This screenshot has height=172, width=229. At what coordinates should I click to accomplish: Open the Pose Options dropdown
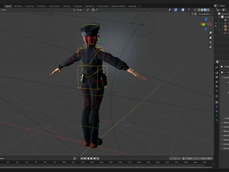[206, 14]
